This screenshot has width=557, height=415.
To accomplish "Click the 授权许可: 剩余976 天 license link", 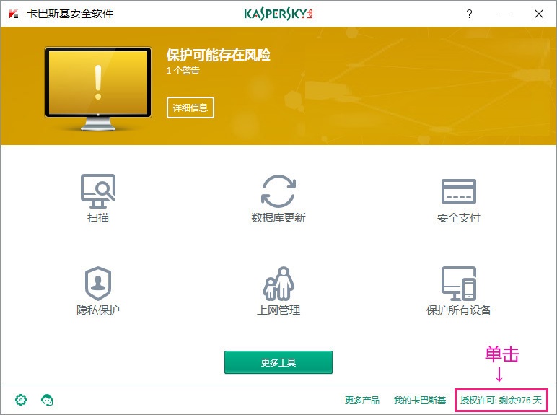I will point(501,400).
